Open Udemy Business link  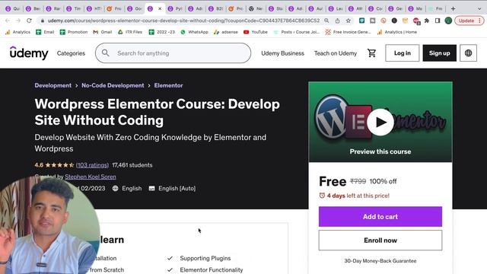pos(282,53)
